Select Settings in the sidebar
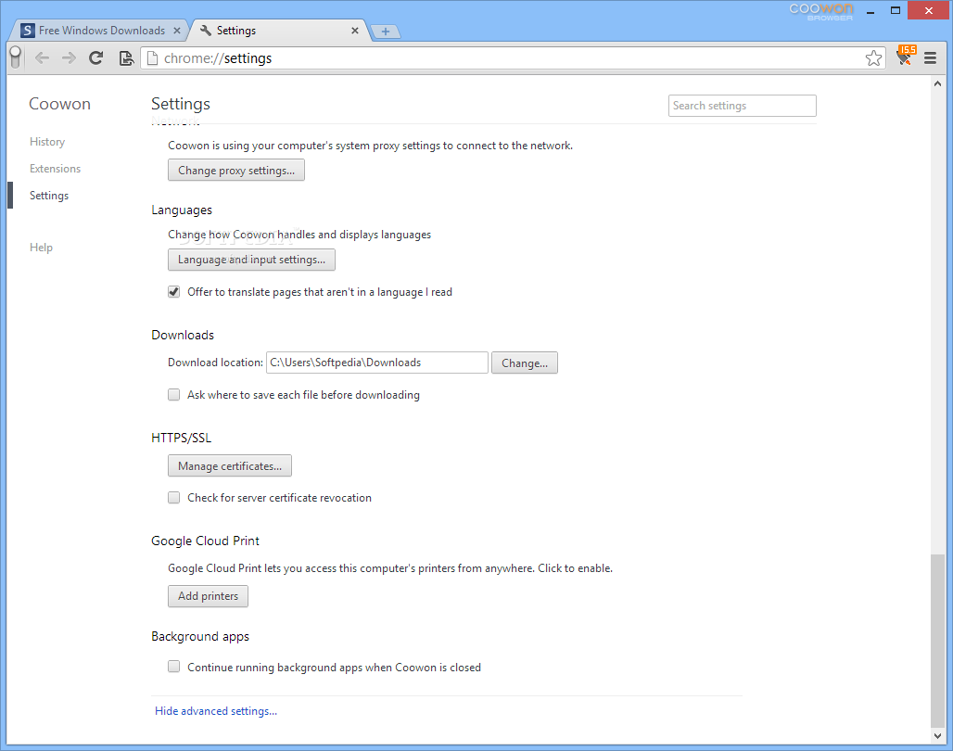 click(x=48, y=196)
